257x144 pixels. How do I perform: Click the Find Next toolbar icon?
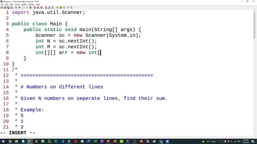click(x=38, y=8)
